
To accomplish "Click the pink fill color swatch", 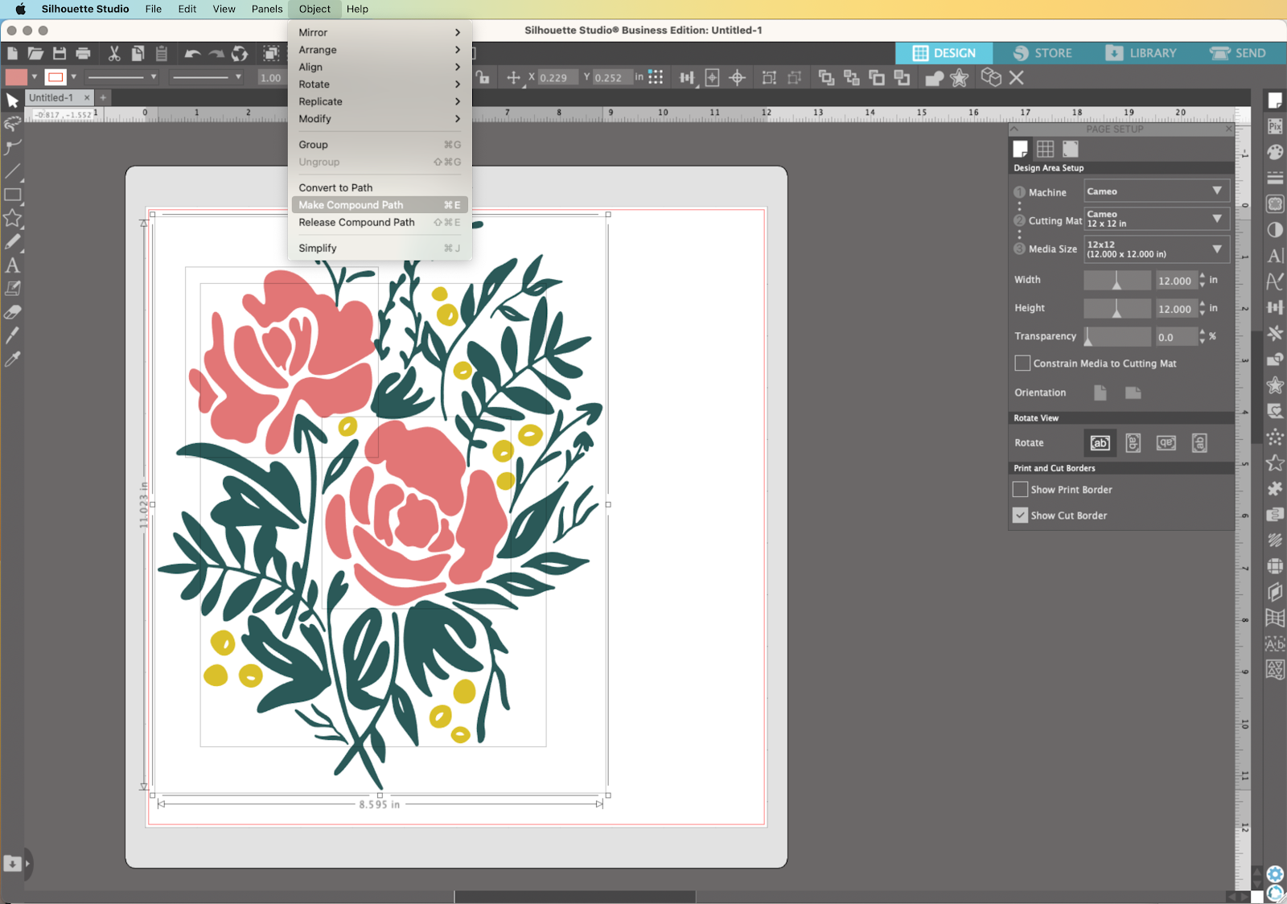I will [16, 77].
